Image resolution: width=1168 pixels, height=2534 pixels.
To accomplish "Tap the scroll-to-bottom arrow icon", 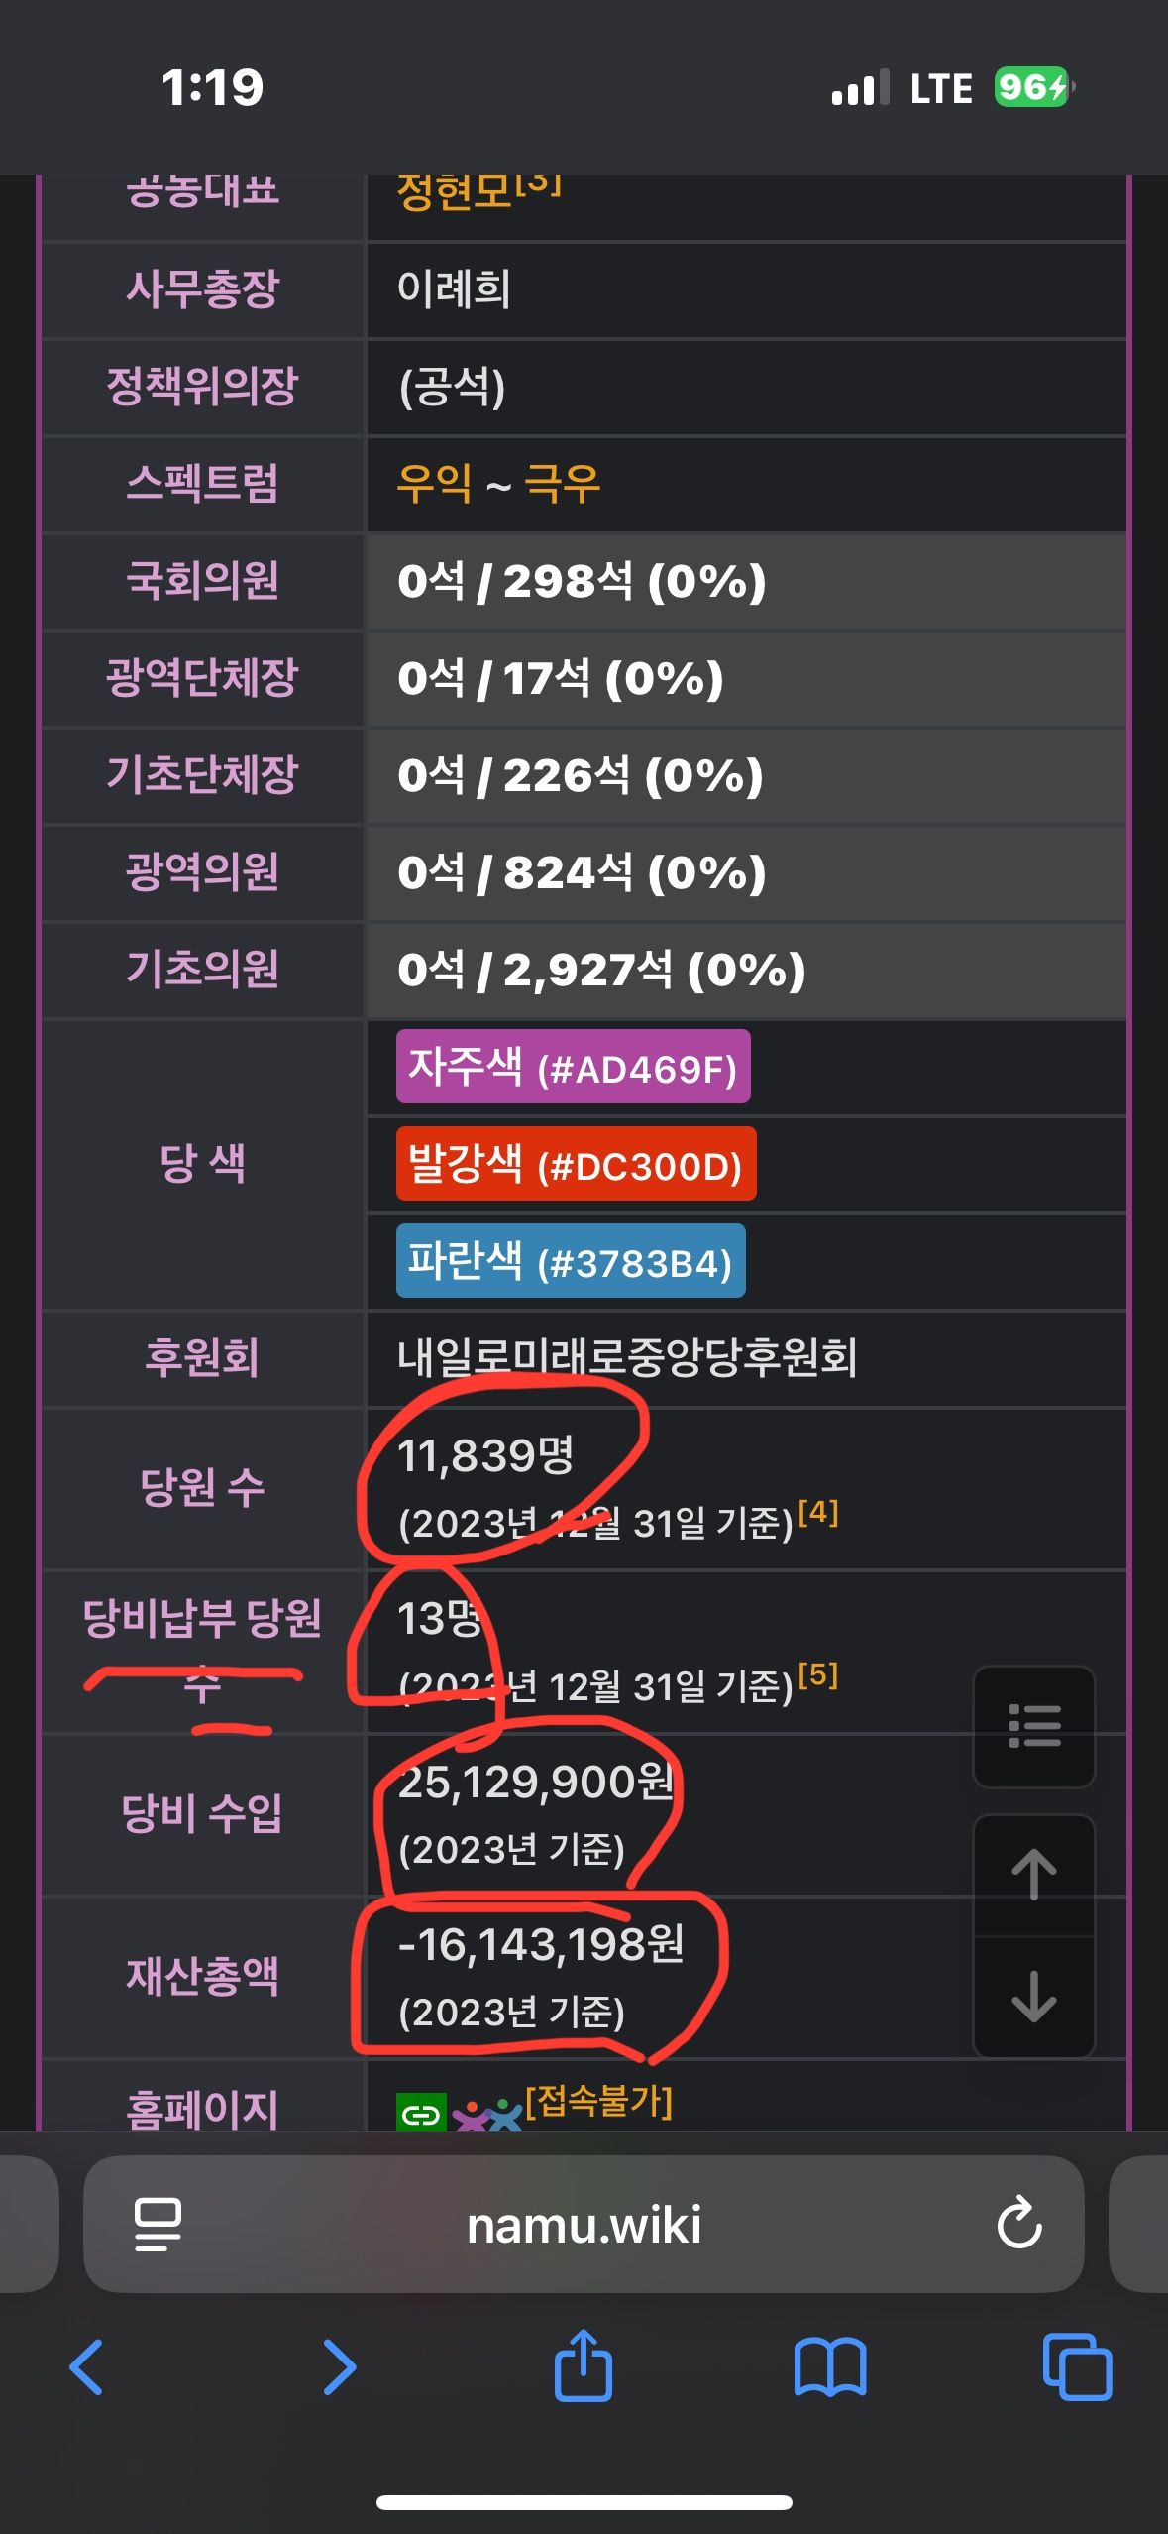I will [x=1034, y=1997].
